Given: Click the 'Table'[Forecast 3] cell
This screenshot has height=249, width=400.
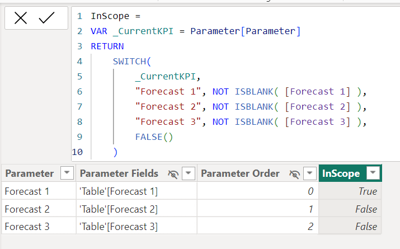Looking at the screenshot, I should tap(137, 226).
